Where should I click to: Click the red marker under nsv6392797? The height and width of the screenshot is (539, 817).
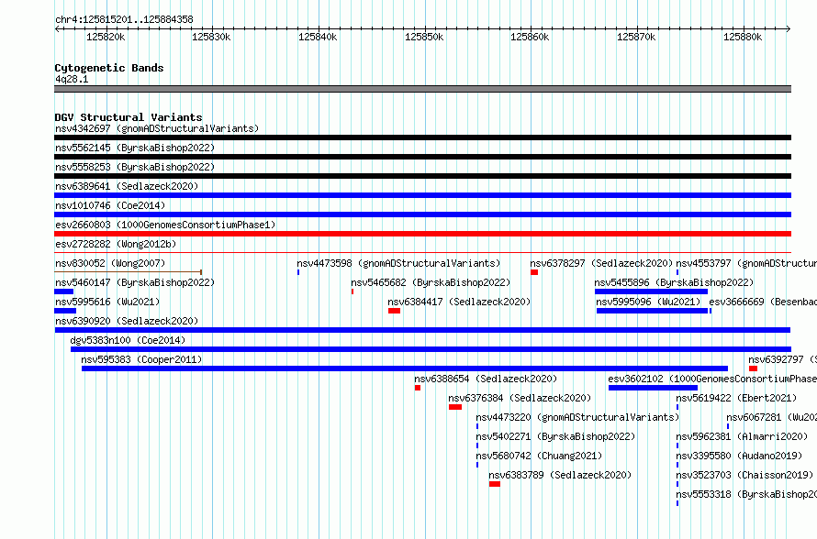click(753, 368)
